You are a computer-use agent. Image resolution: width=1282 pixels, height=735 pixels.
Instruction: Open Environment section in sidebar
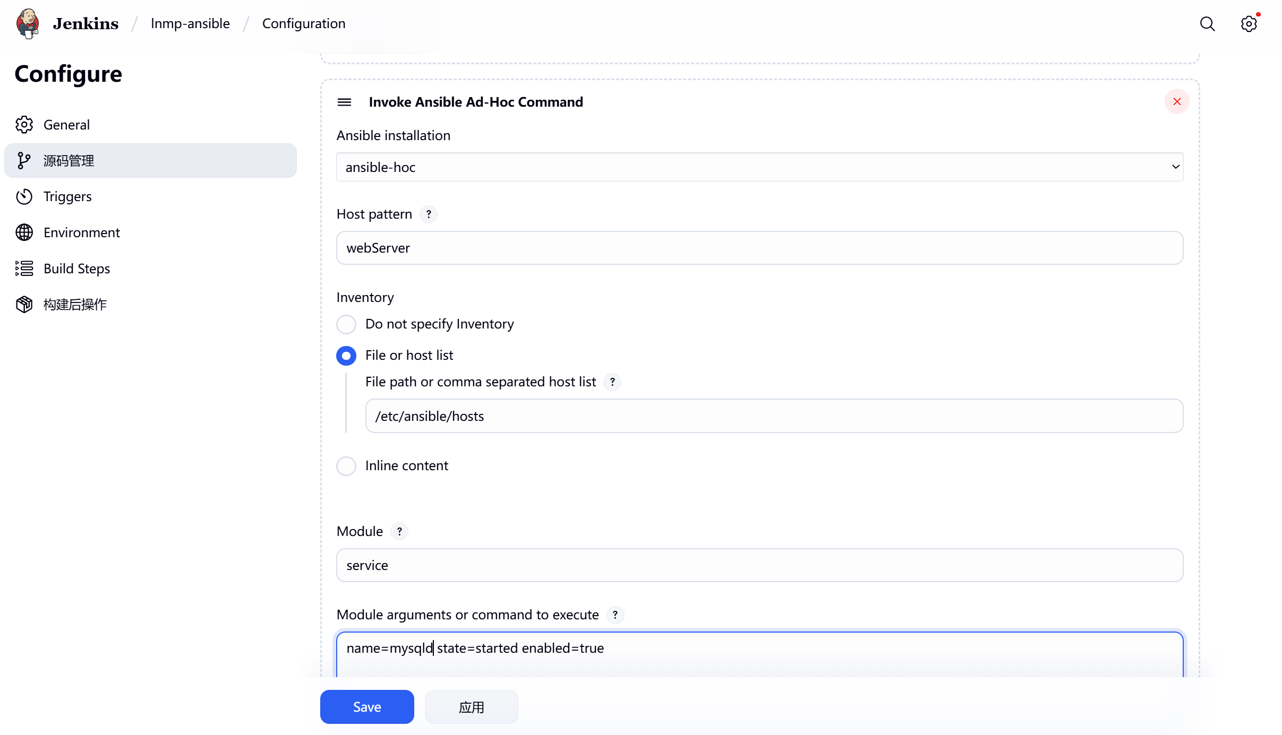pyautogui.click(x=81, y=232)
